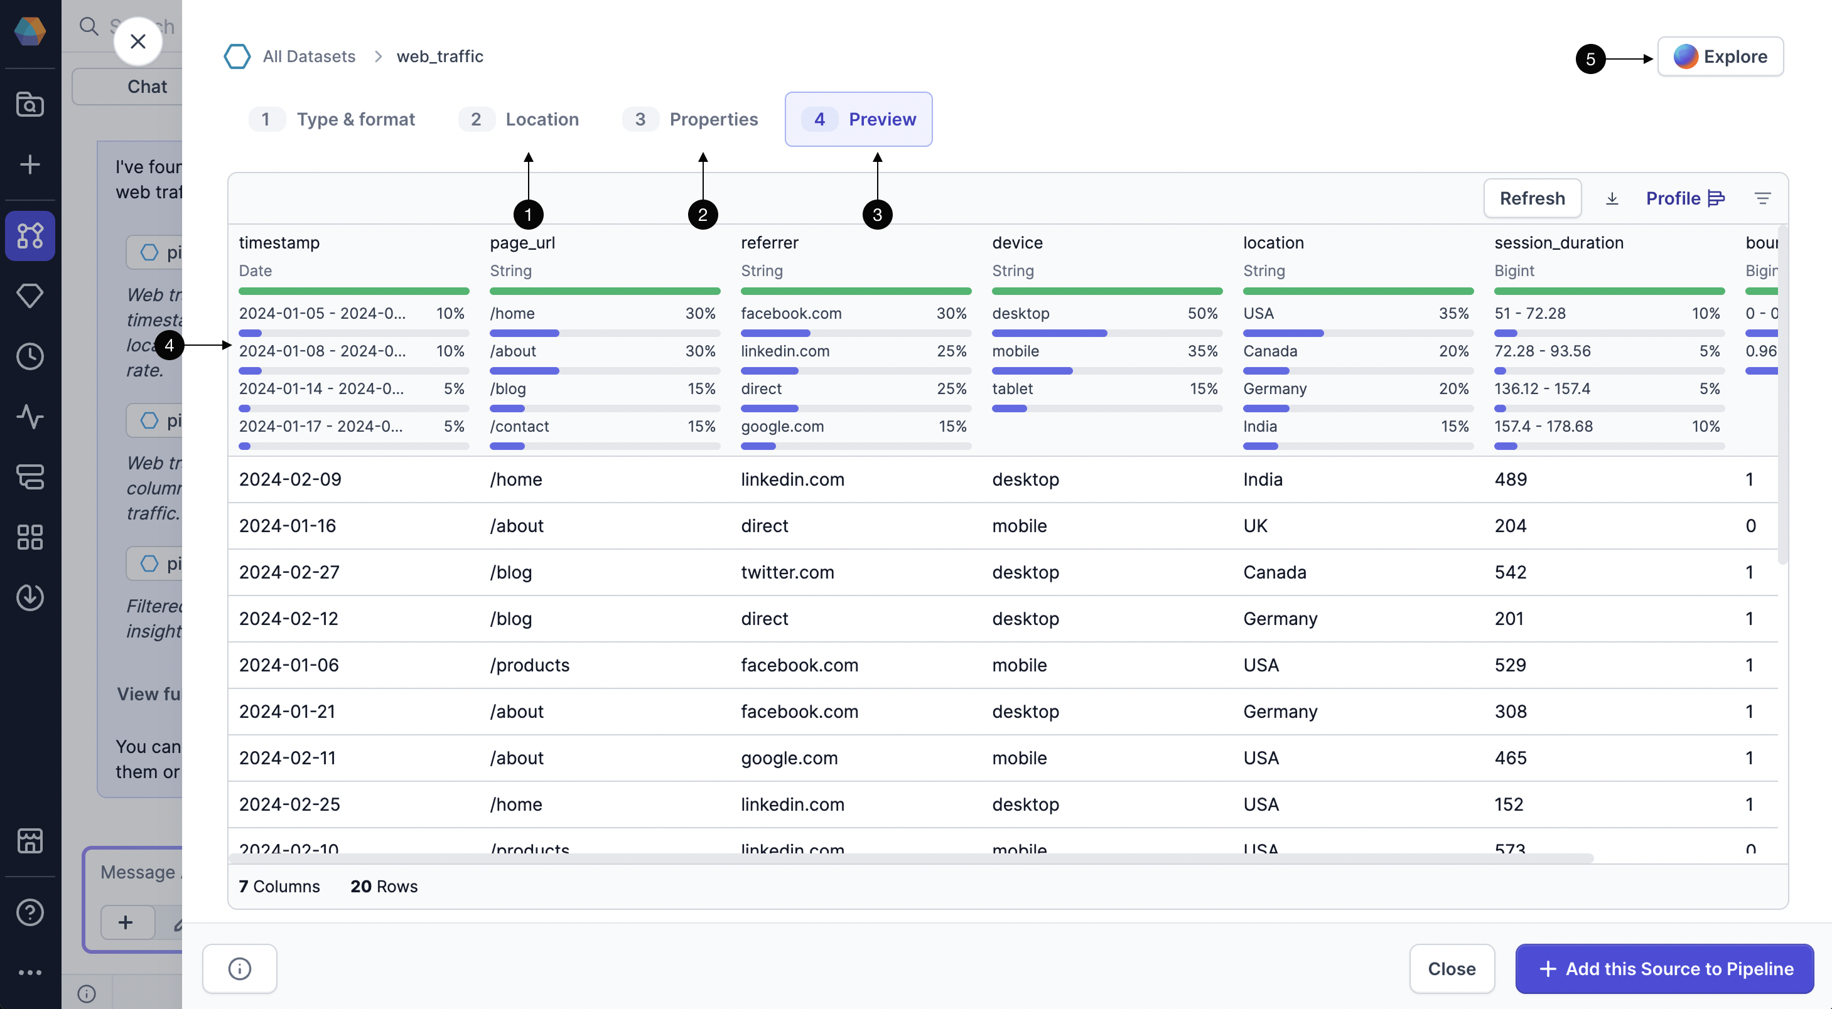Click the add plus icon in the sidebar
The width and height of the screenshot is (1832, 1009).
pos(30,165)
